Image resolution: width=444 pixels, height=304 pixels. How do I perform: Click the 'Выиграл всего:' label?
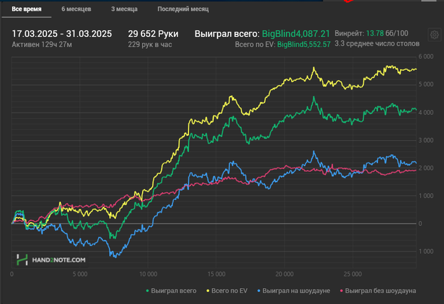pos(227,34)
